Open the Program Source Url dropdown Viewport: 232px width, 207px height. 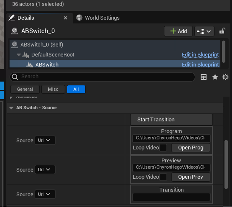pyautogui.click(x=45, y=140)
